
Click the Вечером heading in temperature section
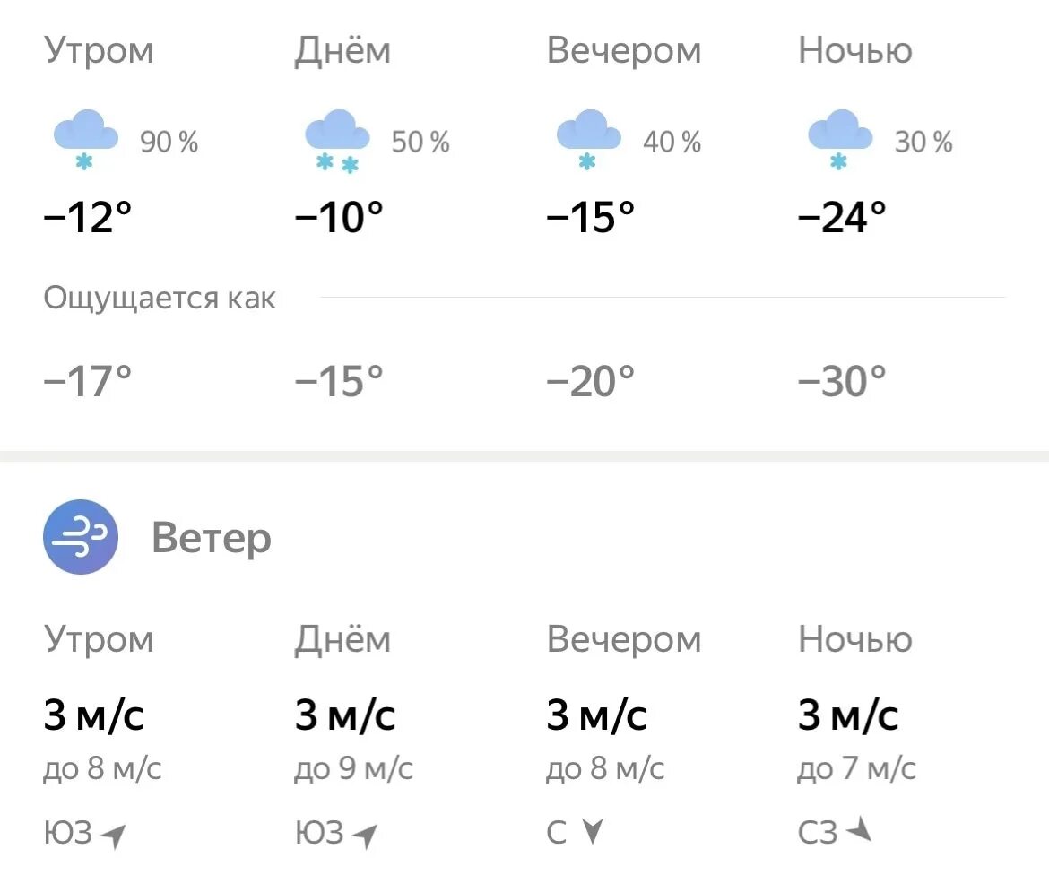[623, 51]
